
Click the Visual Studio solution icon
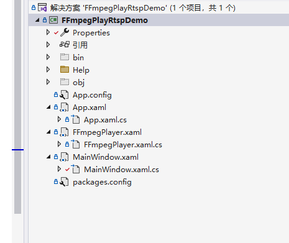[x=42, y=8]
